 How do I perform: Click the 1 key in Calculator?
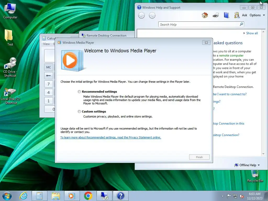(x=48, y=101)
